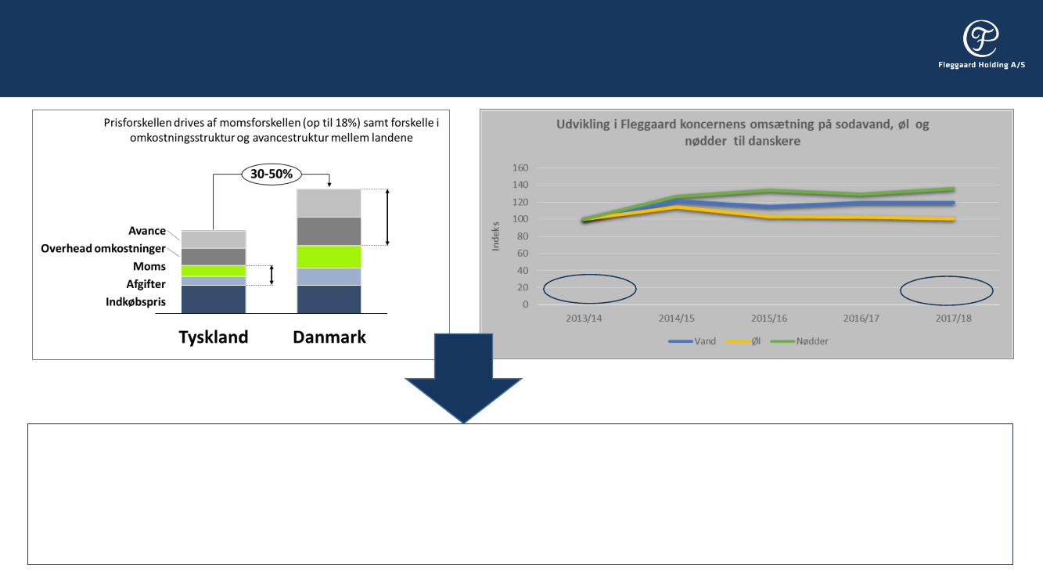
Task: Select the '2014/15' x-axis label
Action: (x=677, y=319)
